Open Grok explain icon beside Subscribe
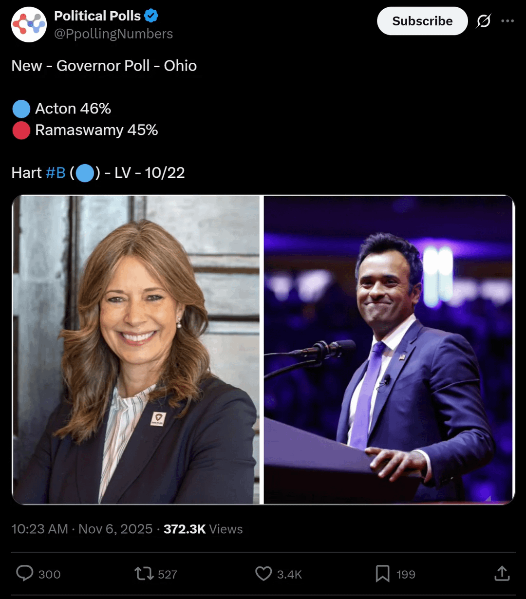This screenshot has width=526, height=599. (484, 21)
